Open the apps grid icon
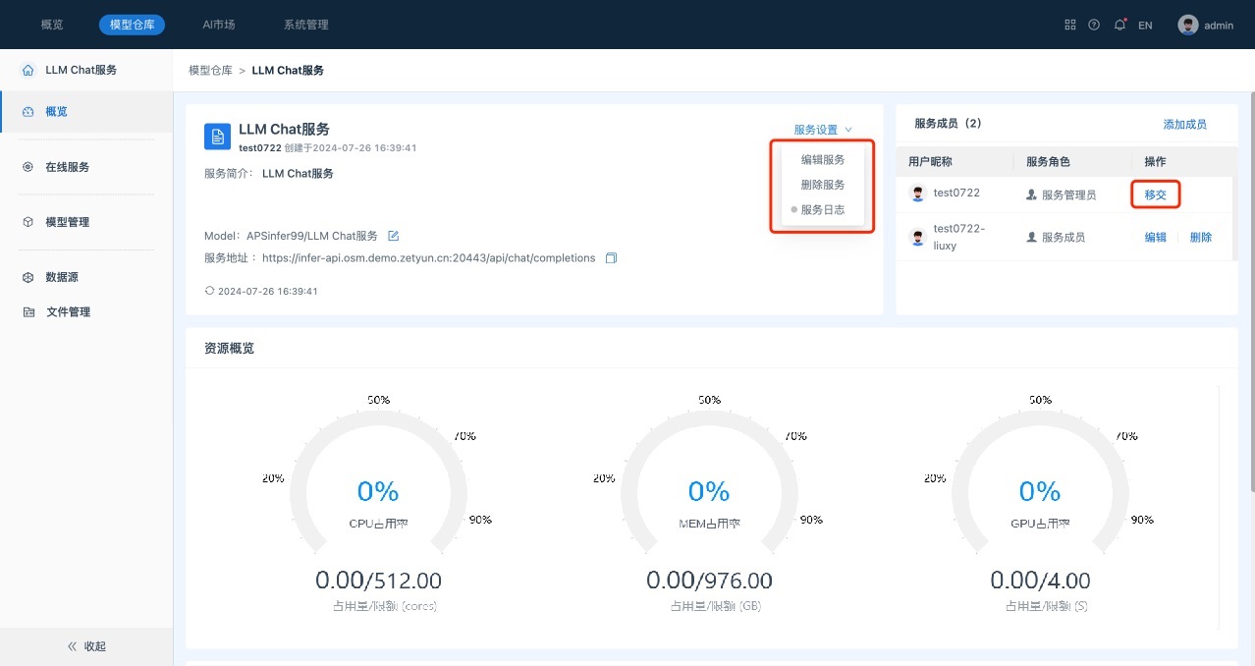Viewport: 1255px width, 666px height. (x=1070, y=25)
